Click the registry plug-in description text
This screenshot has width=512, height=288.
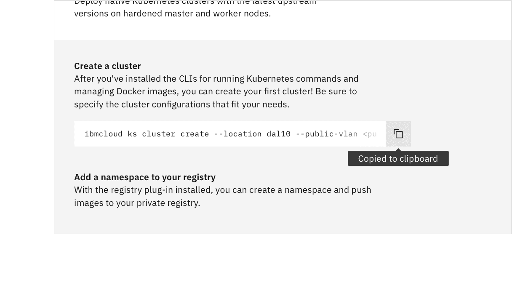pos(223,196)
